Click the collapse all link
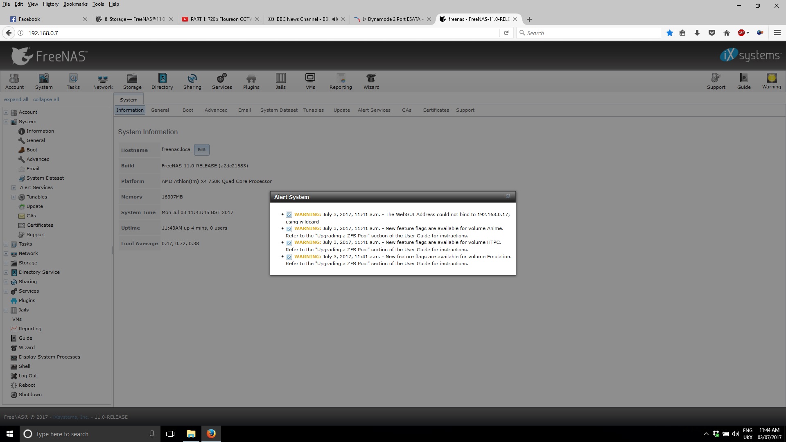 (46, 99)
